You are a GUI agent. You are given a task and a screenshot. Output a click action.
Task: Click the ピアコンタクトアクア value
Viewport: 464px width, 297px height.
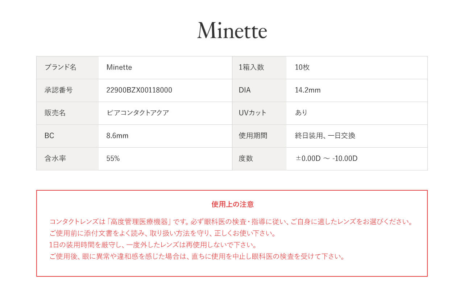tap(138, 113)
